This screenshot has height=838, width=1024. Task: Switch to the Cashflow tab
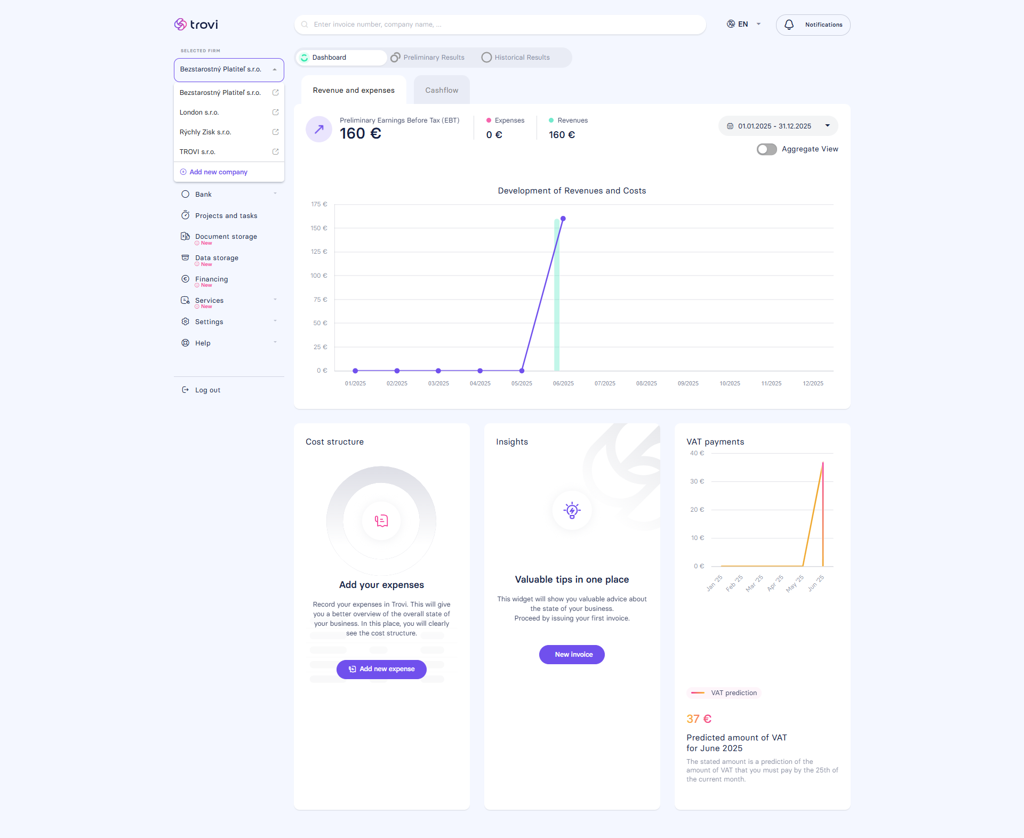(442, 91)
